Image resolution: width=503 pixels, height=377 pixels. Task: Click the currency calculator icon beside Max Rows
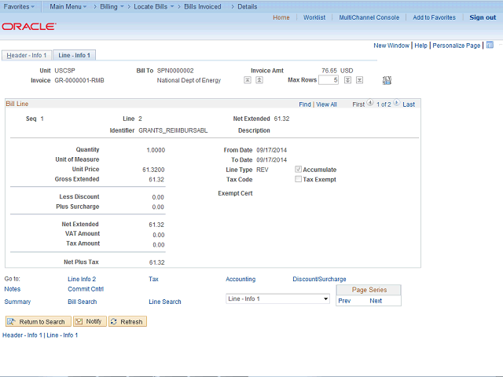coord(387,80)
